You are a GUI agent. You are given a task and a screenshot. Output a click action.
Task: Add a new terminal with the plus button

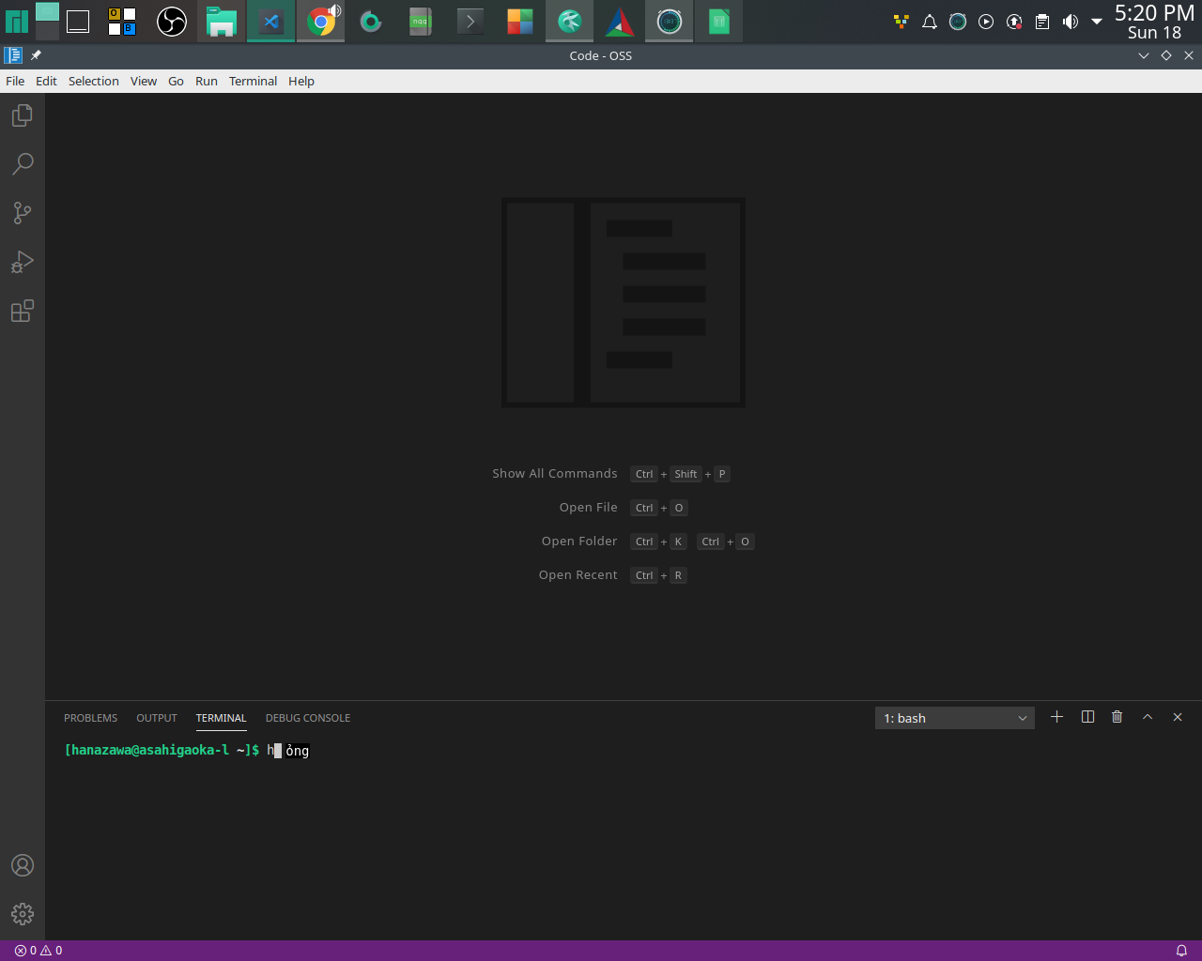(x=1056, y=716)
